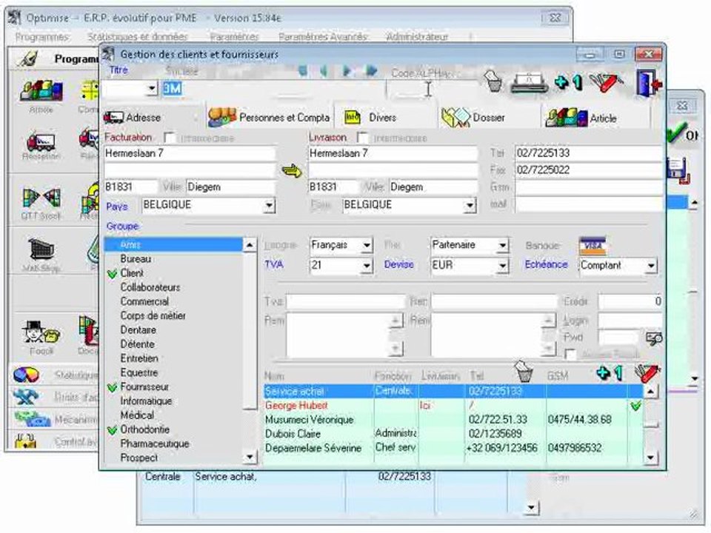Open the price dropdown showing Partenaire

click(502, 246)
